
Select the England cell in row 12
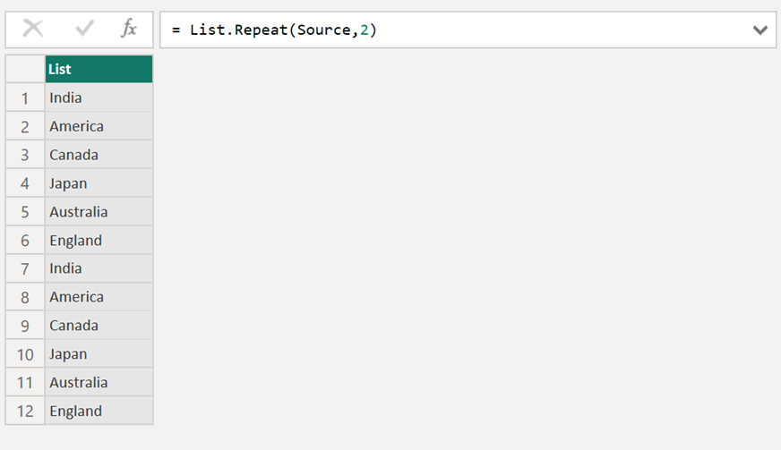tap(99, 411)
